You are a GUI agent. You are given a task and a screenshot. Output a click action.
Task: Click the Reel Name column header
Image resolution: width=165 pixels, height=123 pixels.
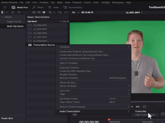click(66, 21)
